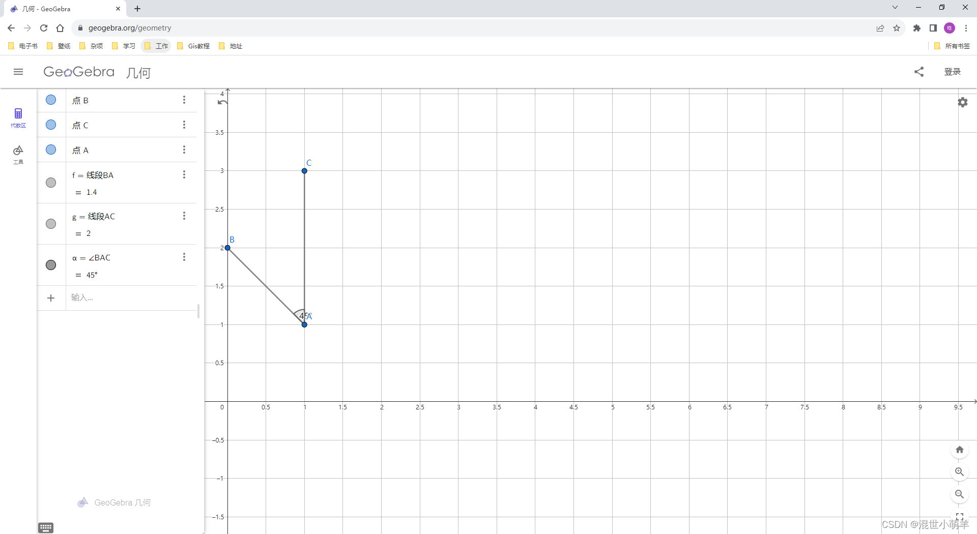Open the GeoGebra hamburger main menu

coord(18,72)
